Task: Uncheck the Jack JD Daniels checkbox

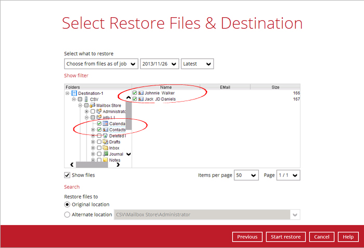Action: tap(135, 99)
